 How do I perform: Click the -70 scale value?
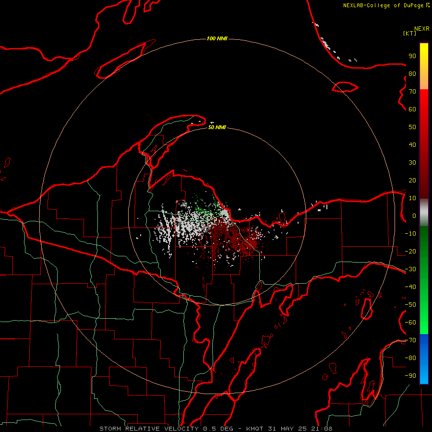(410, 340)
